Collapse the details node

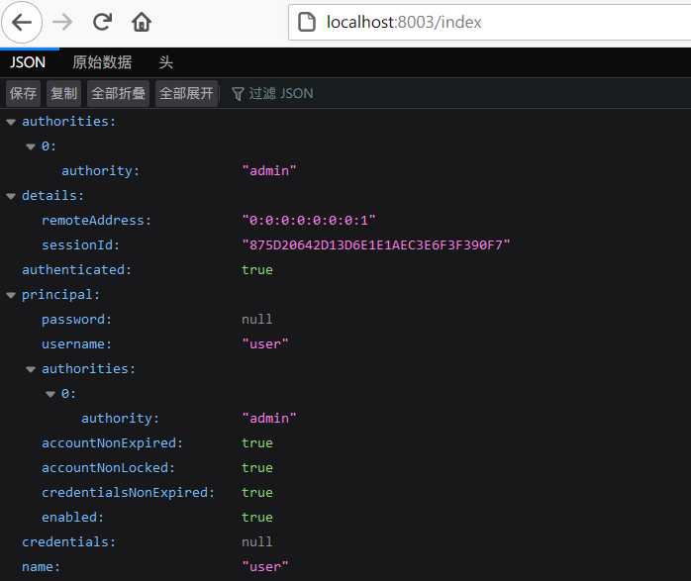click(x=11, y=196)
